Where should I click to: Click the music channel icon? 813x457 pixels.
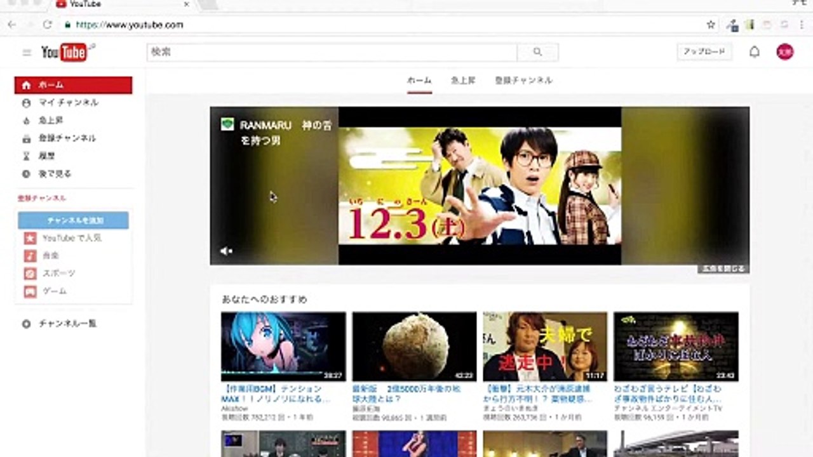tap(30, 256)
